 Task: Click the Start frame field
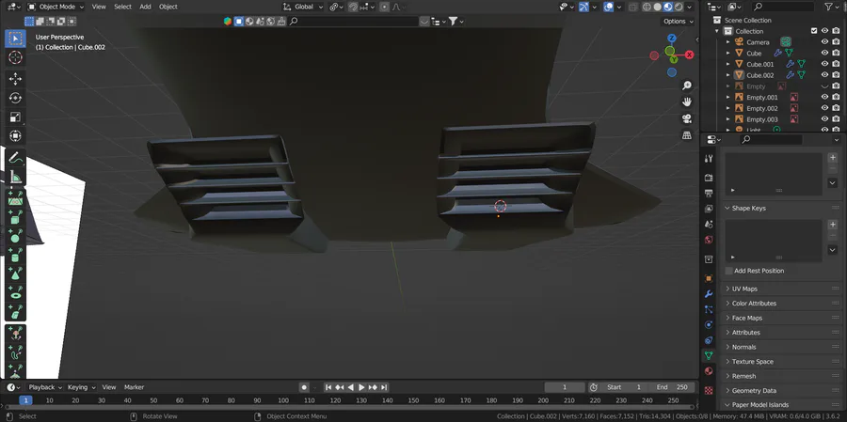click(624, 387)
